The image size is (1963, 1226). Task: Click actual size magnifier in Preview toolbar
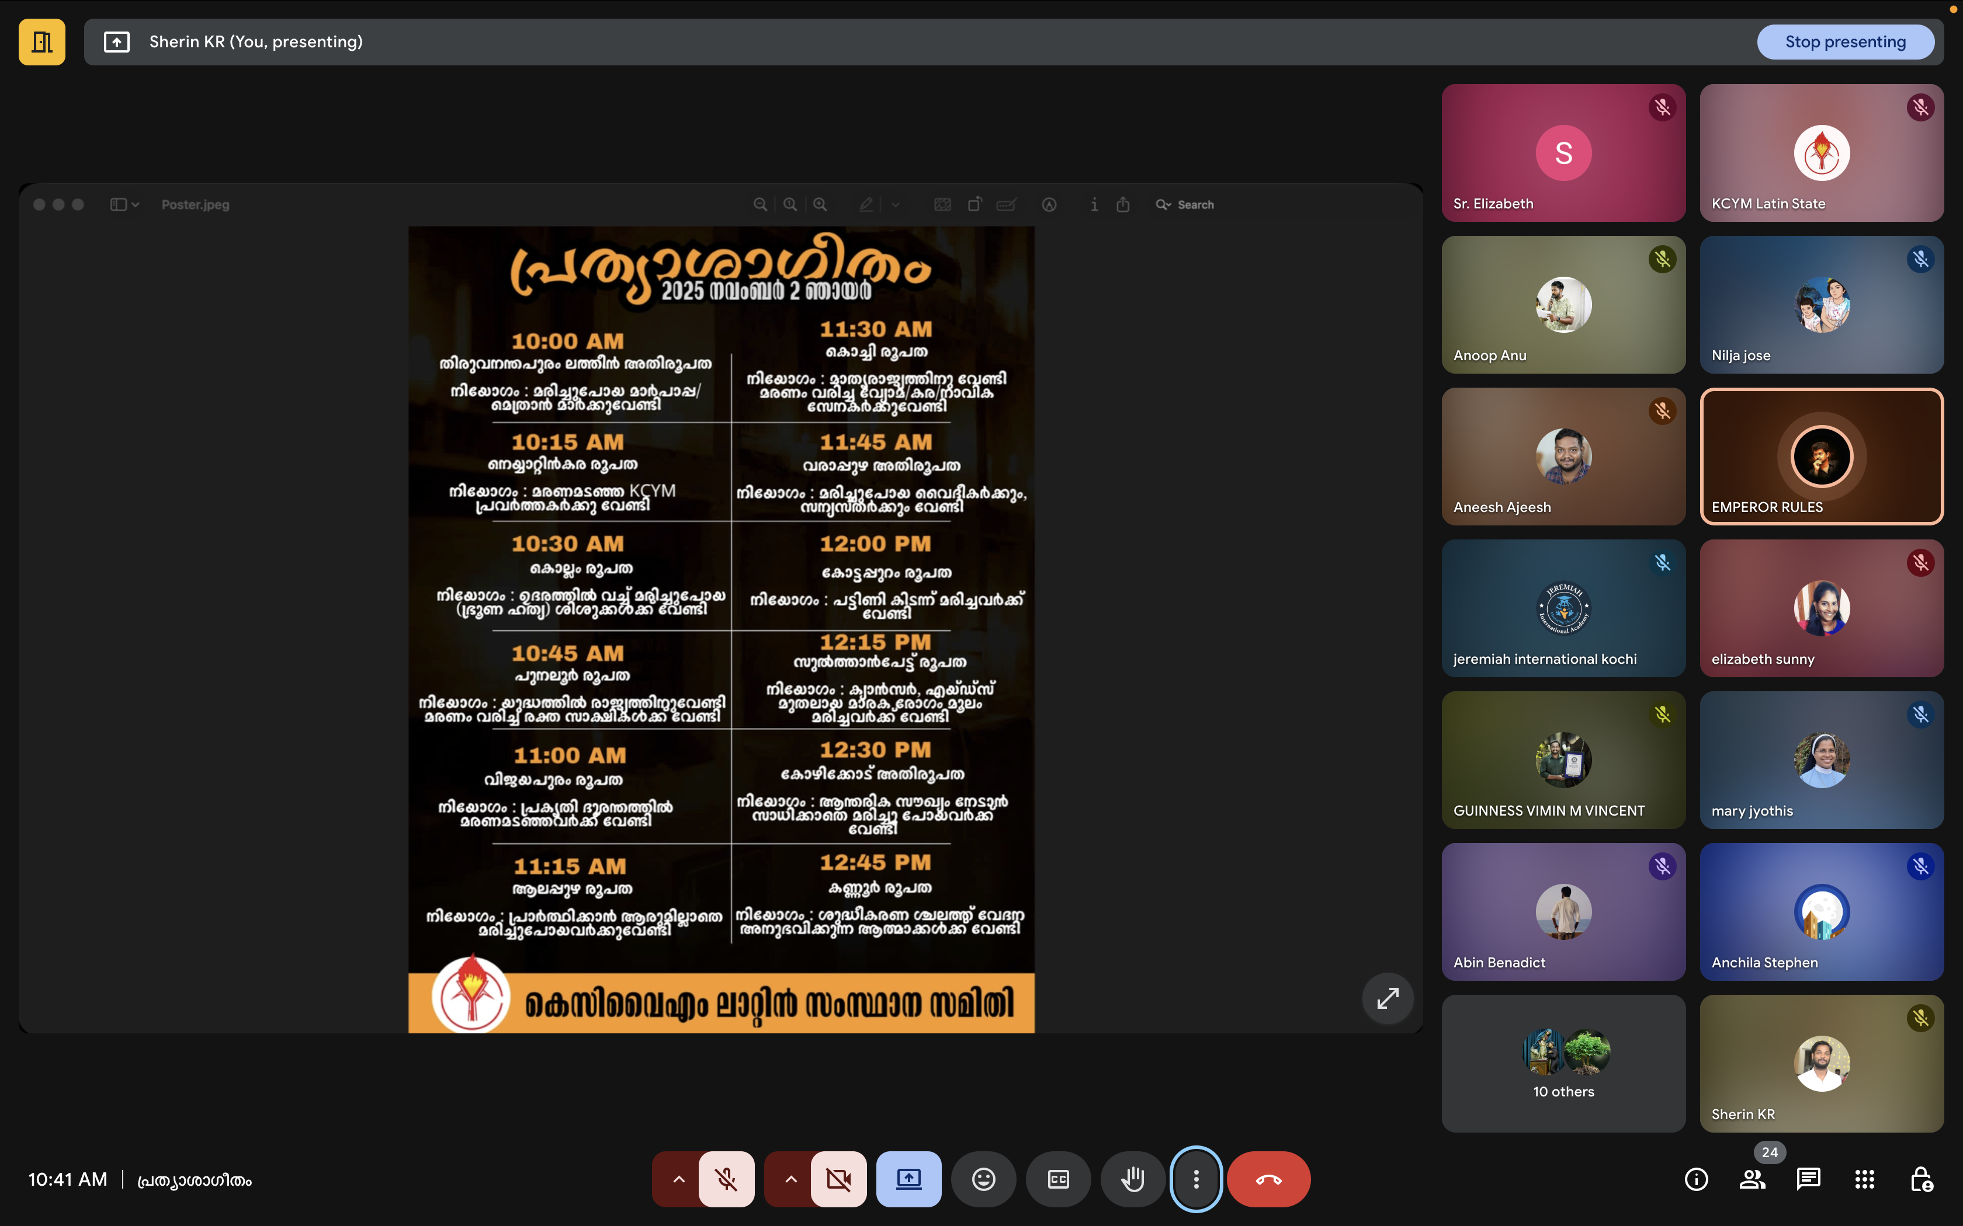pos(790,204)
